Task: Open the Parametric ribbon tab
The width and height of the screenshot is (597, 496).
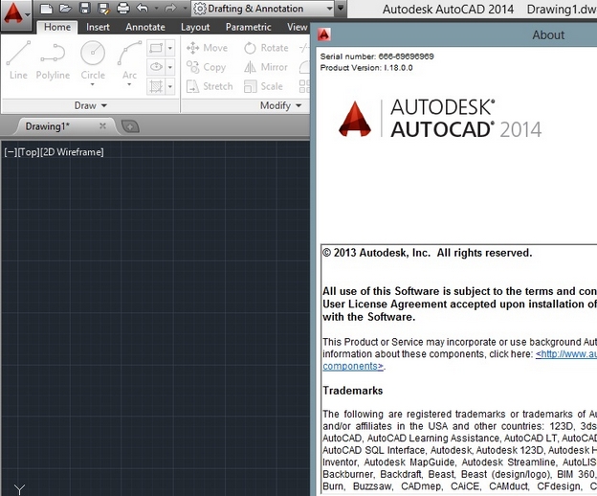Action: point(248,27)
